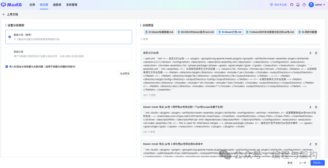Select 智能分段（推荐） radio option
The width and height of the screenshot is (328, 168).
click(10, 37)
